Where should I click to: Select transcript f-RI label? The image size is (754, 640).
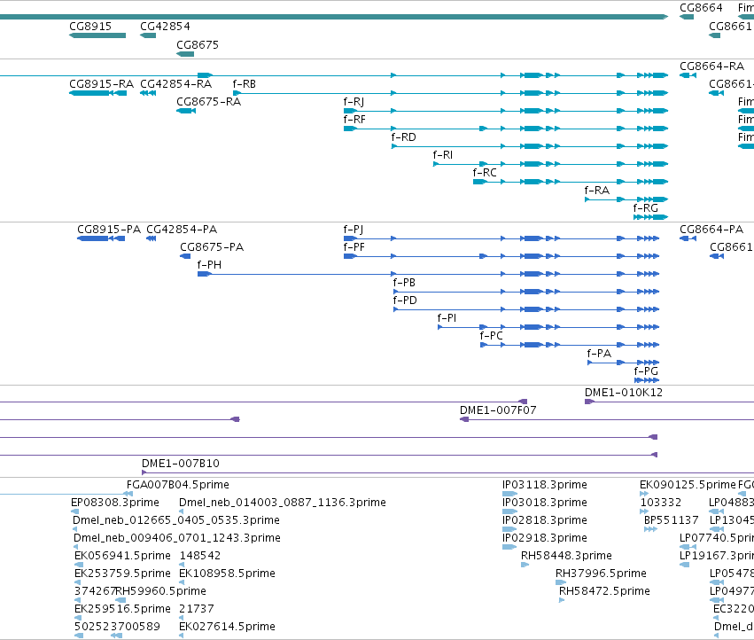443,155
